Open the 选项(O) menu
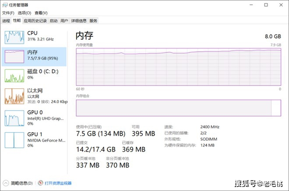Screen dimensions: 289x191 tap(25, 13)
